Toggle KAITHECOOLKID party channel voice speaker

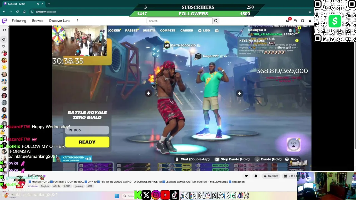88,159
